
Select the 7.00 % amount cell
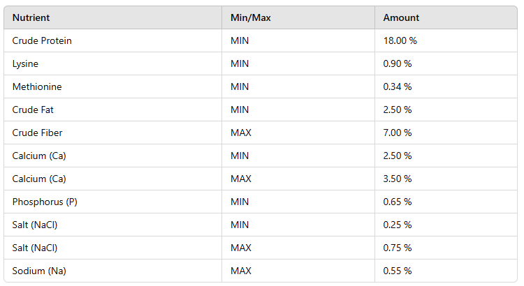tap(398, 133)
